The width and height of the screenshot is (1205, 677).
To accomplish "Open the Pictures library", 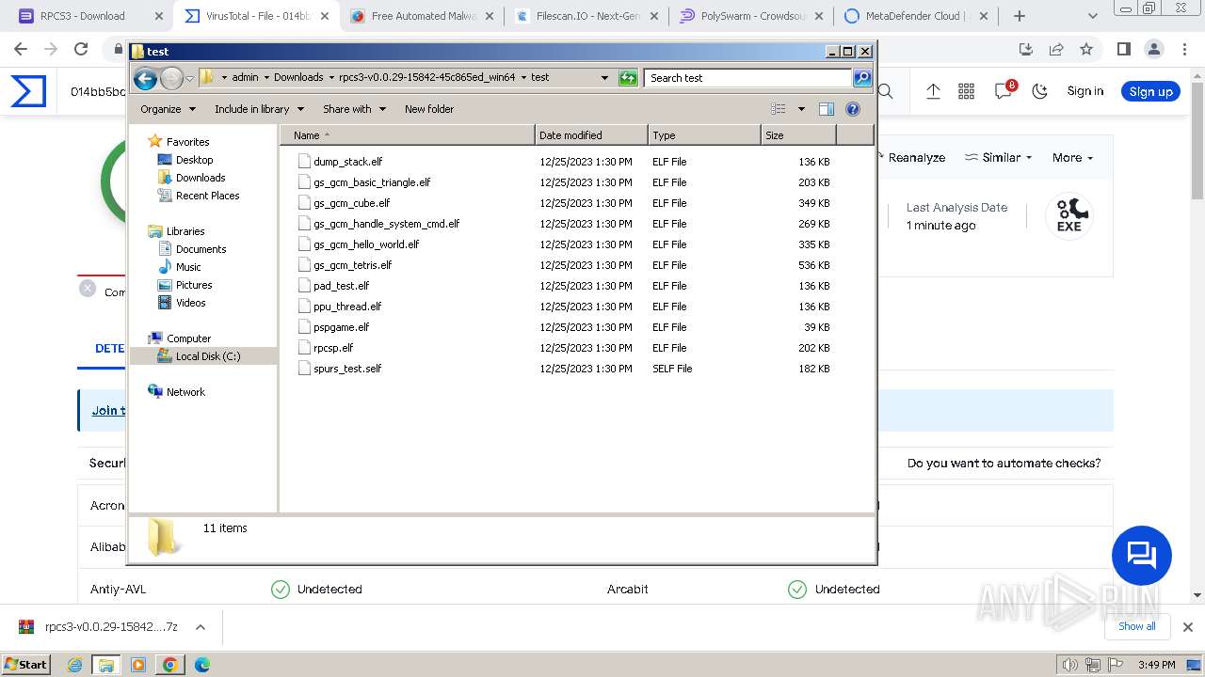I will pos(194,285).
